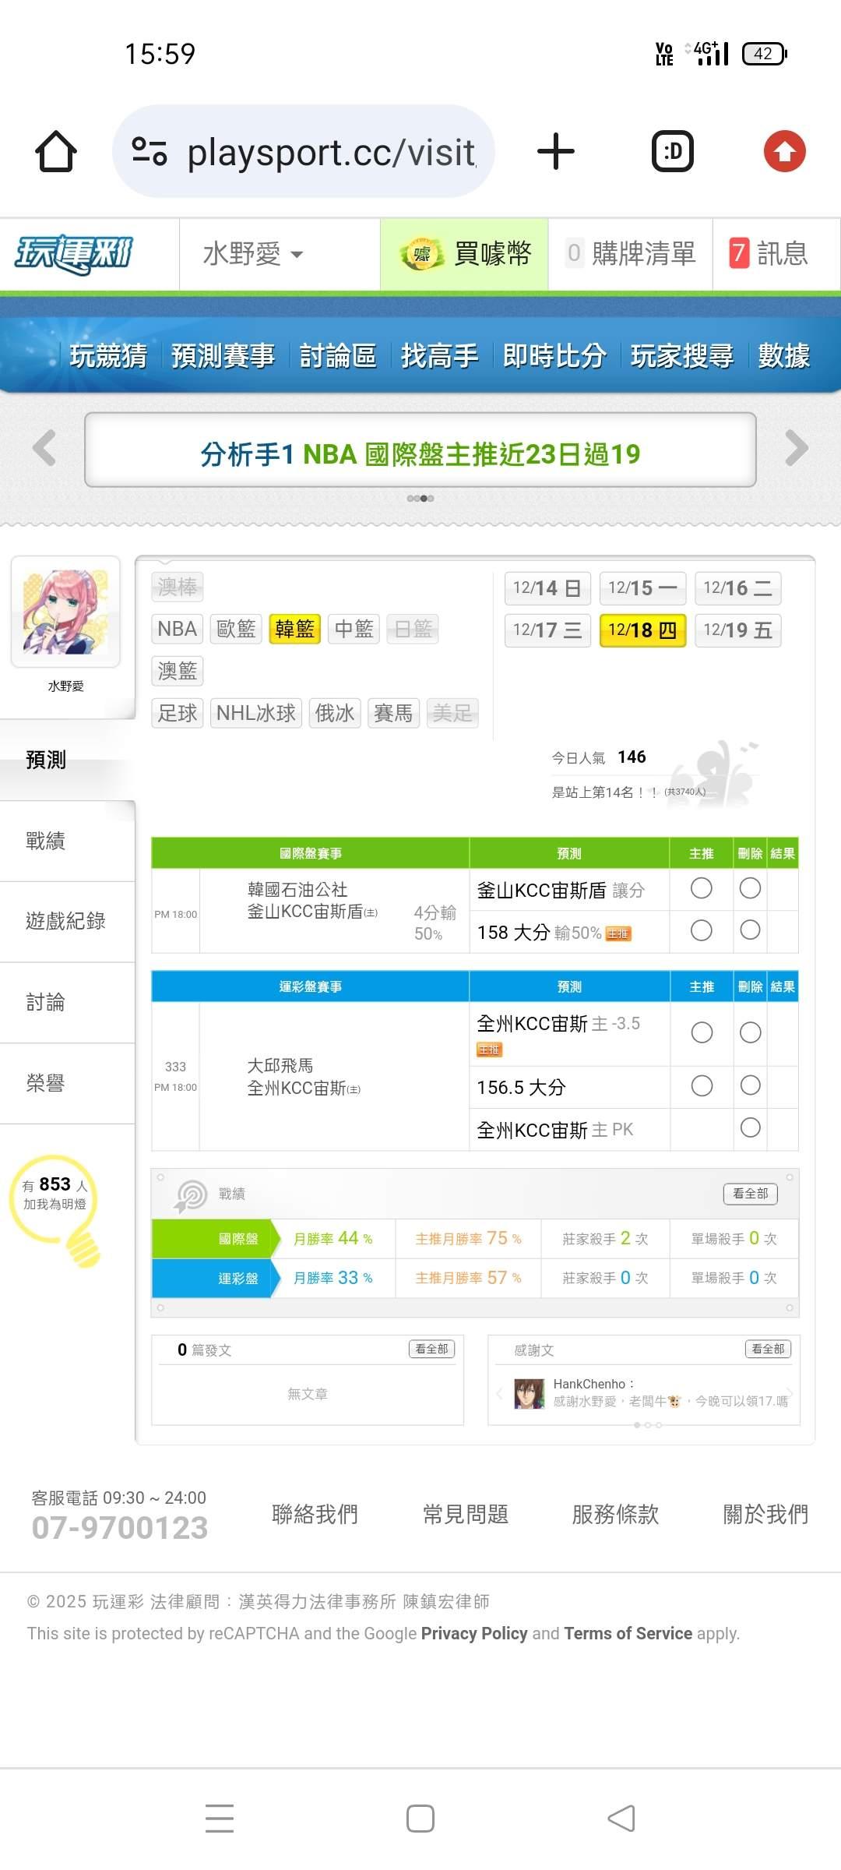Tap the browser address bar URL

click(331, 153)
